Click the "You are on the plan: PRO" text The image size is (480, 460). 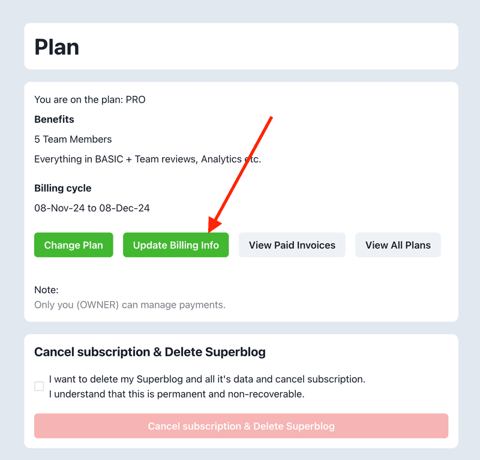pyautogui.click(x=90, y=100)
